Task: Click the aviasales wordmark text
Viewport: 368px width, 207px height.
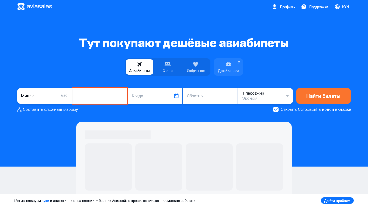Action: point(39,6)
